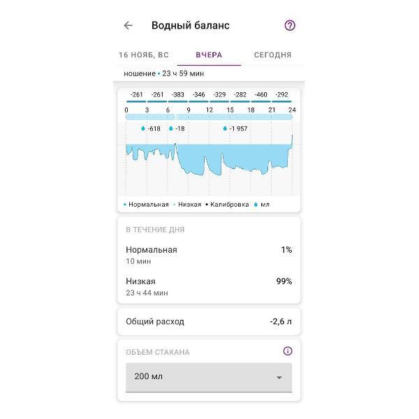Tap the back arrow icon
The width and height of the screenshot is (419, 419).
128,25
